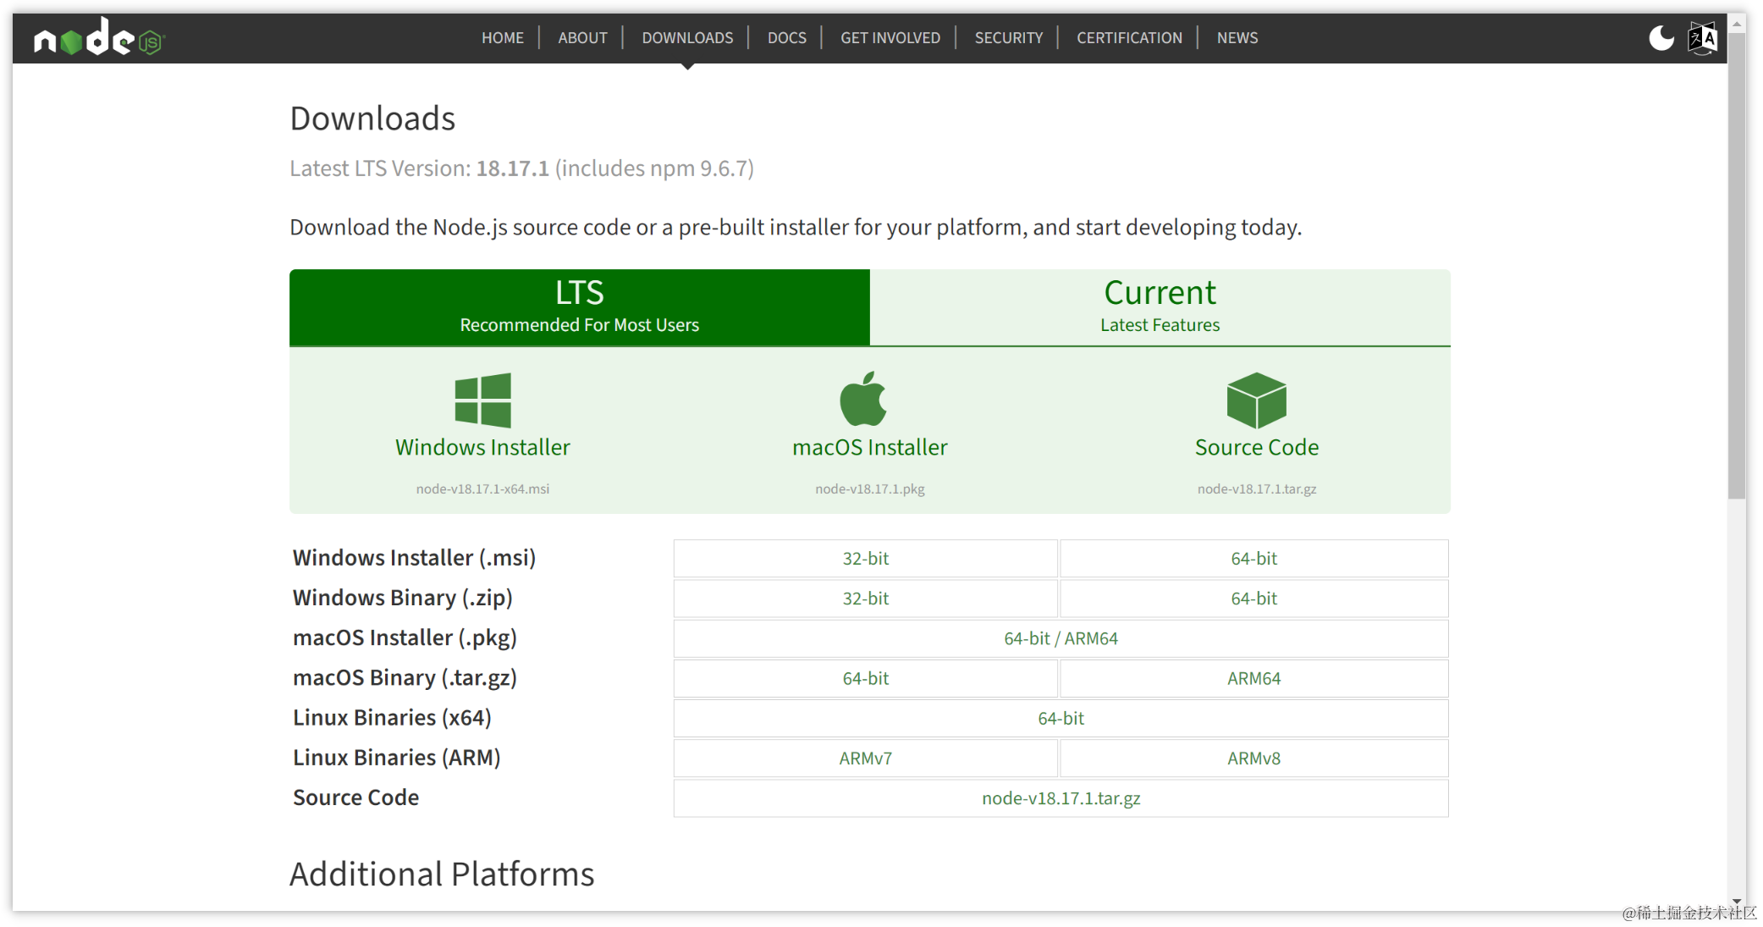The image size is (1763, 927).
Task: Click the 64-bit Linux Binaries link
Action: pyautogui.click(x=1058, y=716)
